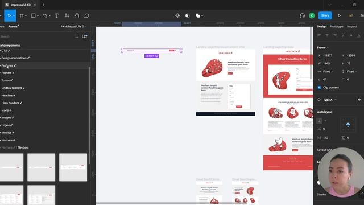Screen dimensions: 364x205
Task: Toggle the Clip content checkbox
Action: (x=319, y=87)
